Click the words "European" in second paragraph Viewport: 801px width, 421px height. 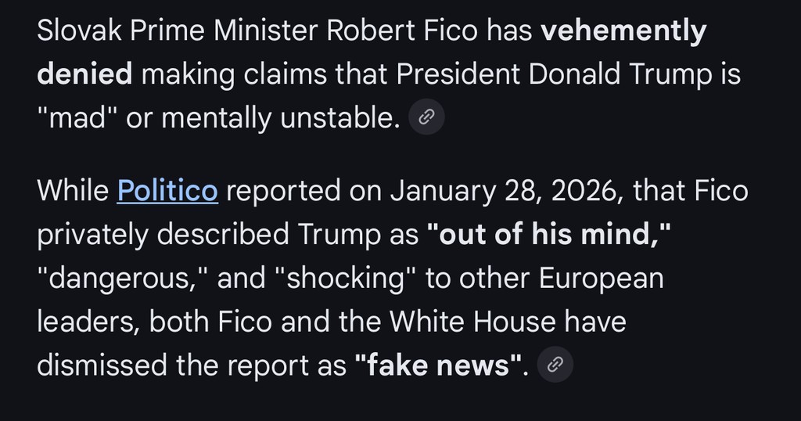click(597, 278)
